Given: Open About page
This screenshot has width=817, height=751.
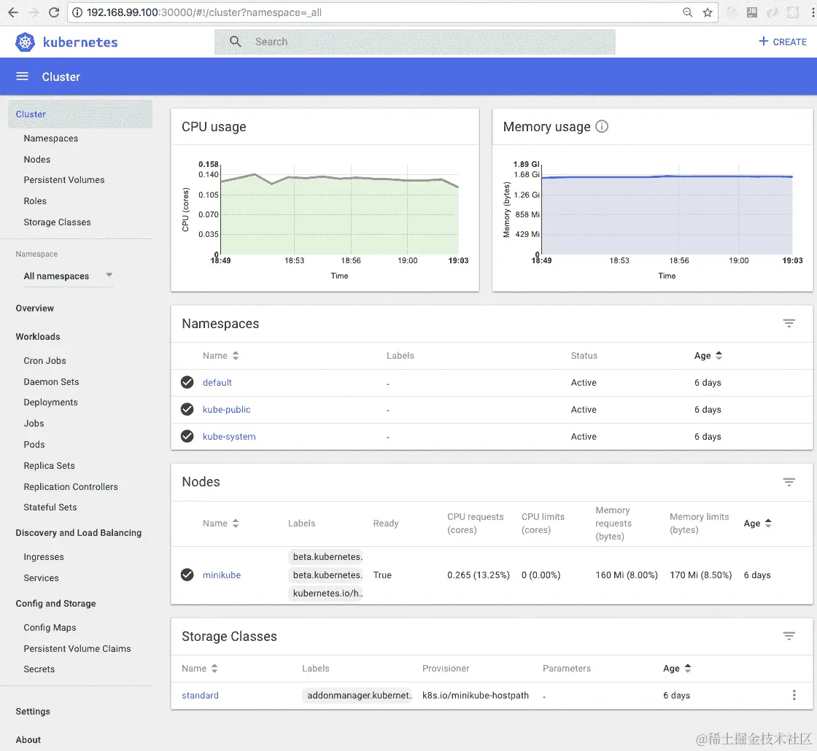Looking at the screenshot, I should click(x=28, y=740).
